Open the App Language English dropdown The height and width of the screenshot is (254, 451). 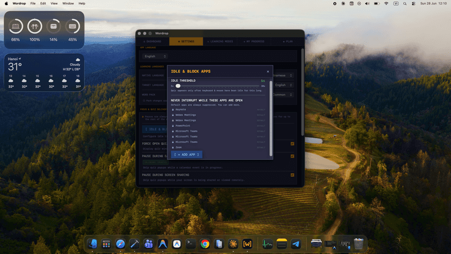(155, 56)
